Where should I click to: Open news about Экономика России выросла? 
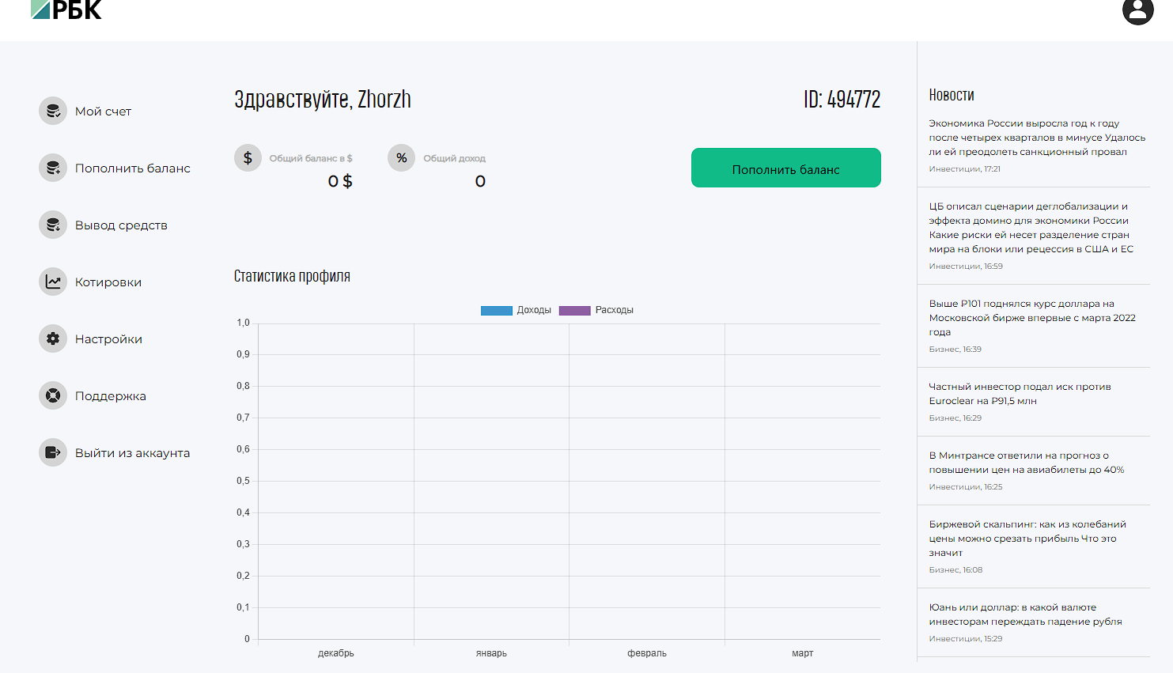(x=1036, y=138)
